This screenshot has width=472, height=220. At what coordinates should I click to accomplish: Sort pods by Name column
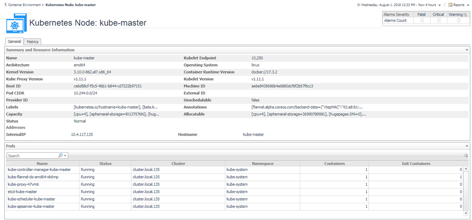point(43,164)
